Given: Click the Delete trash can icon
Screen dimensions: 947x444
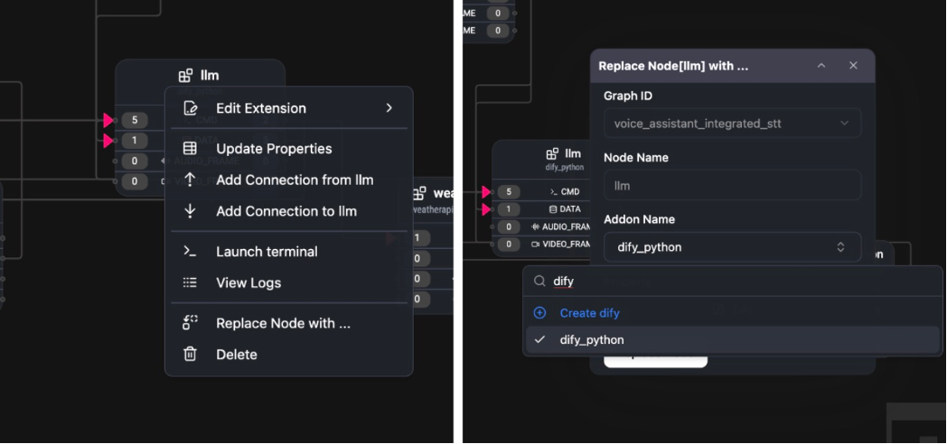Looking at the screenshot, I should click(190, 354).
